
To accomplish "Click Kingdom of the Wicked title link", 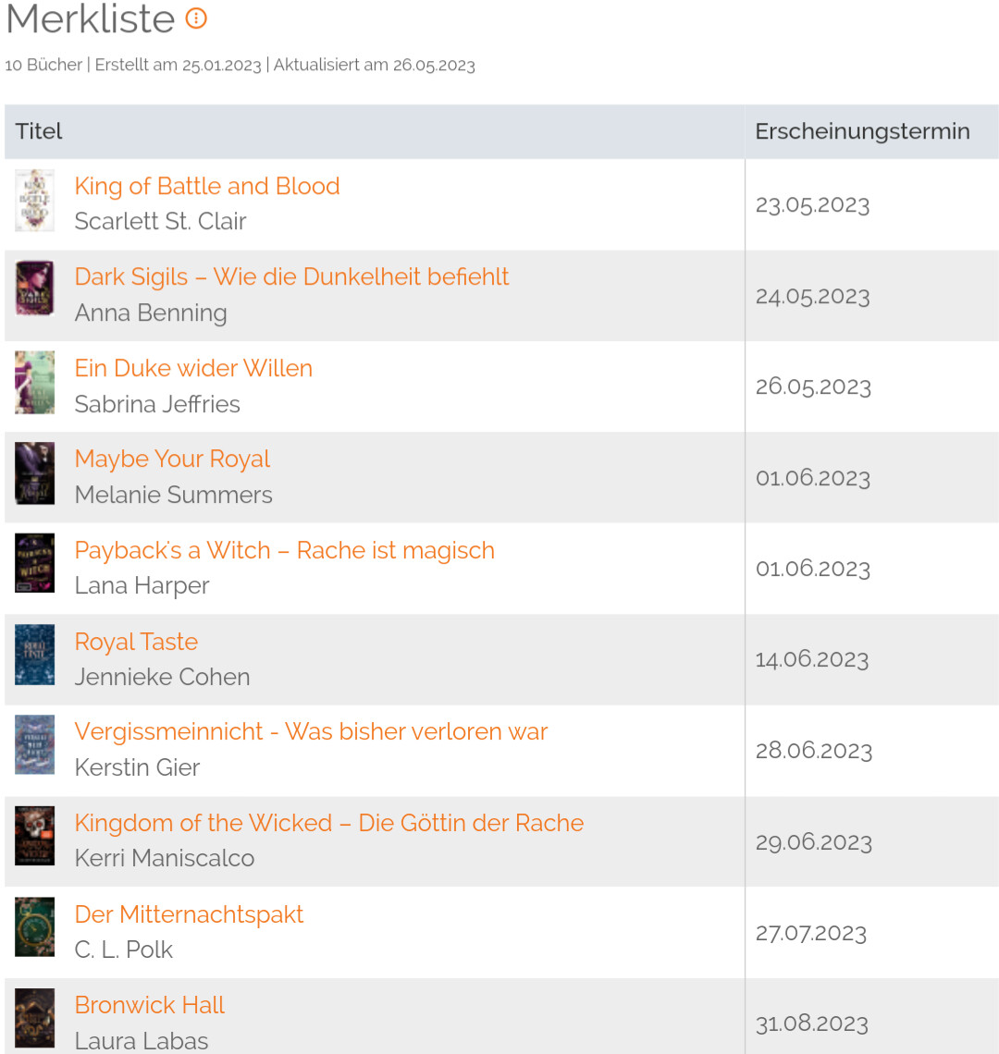I will (329, 823).
